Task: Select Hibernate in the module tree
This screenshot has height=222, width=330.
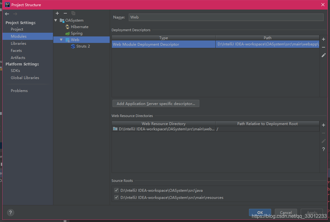Action: click(x=79, y=27)
